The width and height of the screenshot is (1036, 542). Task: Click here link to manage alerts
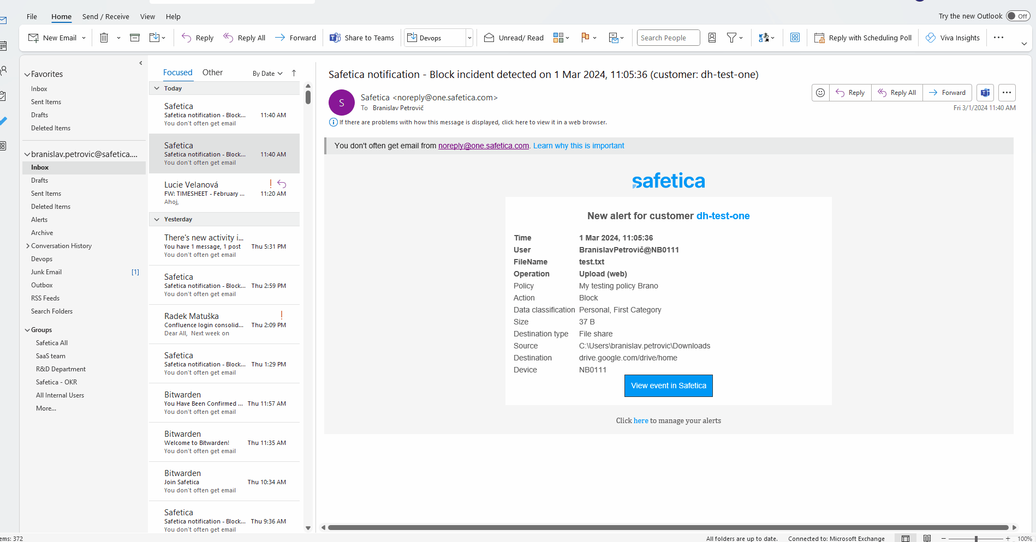641,420
